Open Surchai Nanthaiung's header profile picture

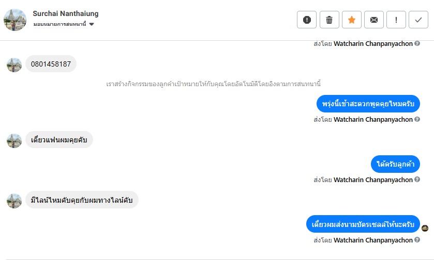pyautogui.click(x=14, y=20)
